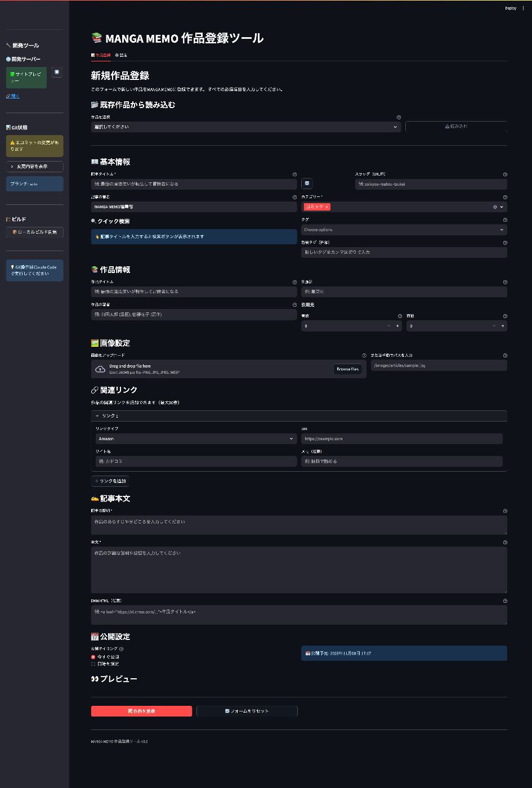532x788 pixels.
Task: Show help for manual image path field
Action: (505, 355)
